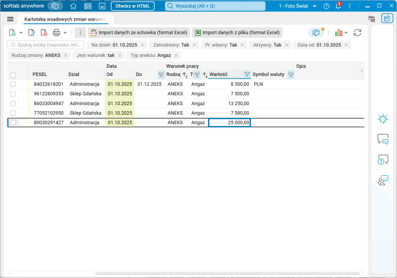This screenshot has width=397, height=278.
Task: Check the row for PESEL 77052102950
Action: point(13,113)
